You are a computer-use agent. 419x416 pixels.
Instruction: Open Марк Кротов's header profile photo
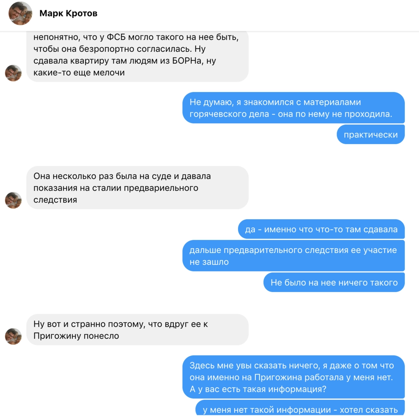[x=20, y=13]
